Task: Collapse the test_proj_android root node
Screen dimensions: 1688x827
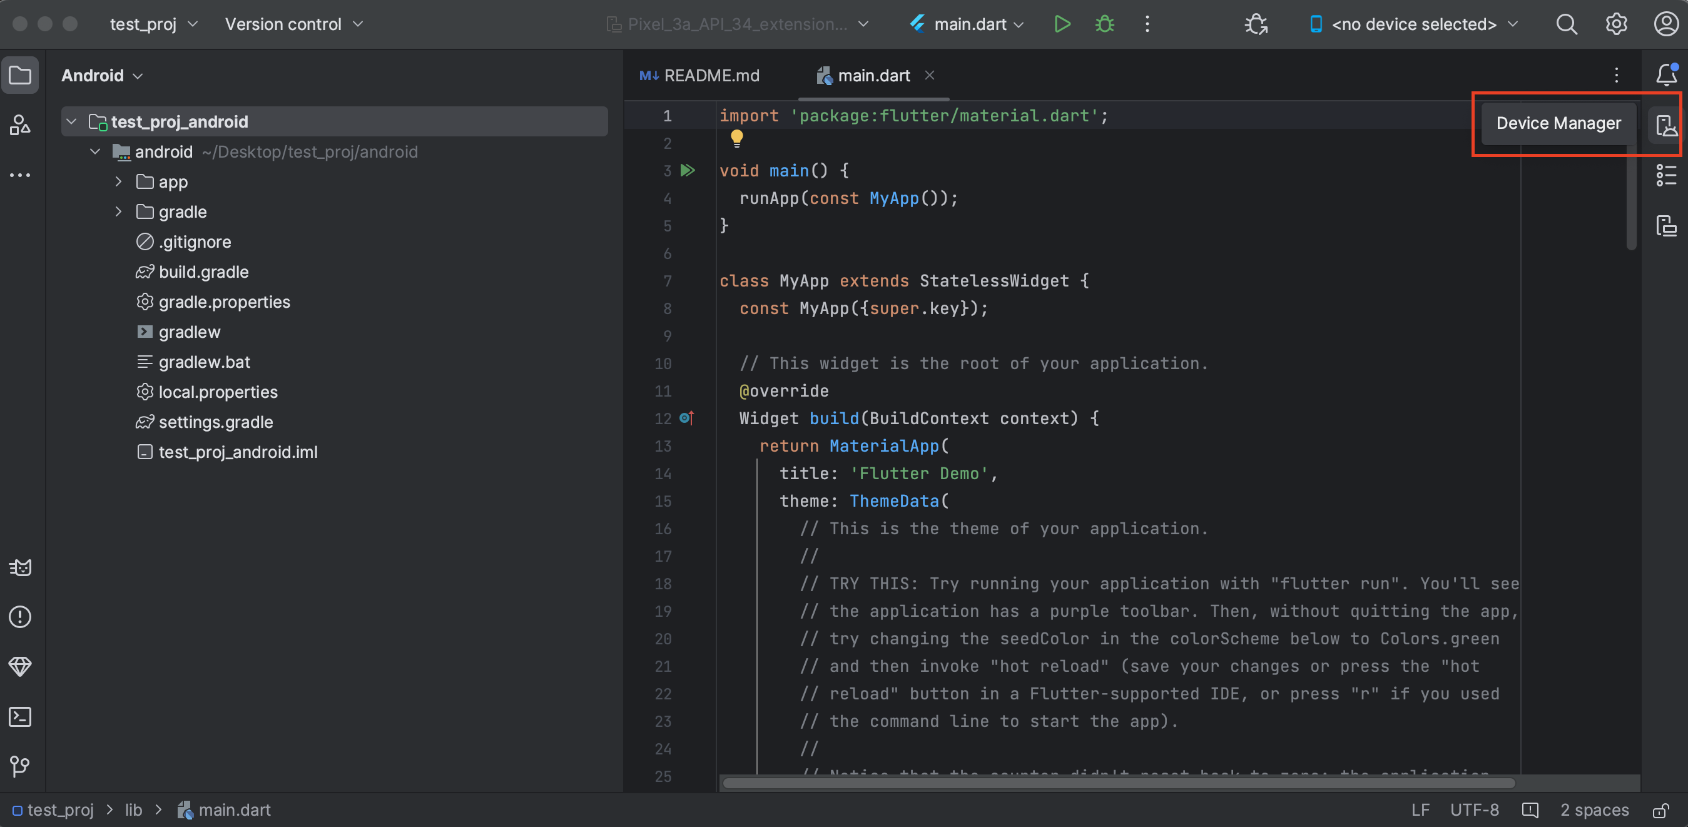Action: (71, 122)
